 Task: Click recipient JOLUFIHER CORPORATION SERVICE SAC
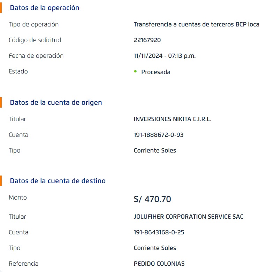coord(189,217)
